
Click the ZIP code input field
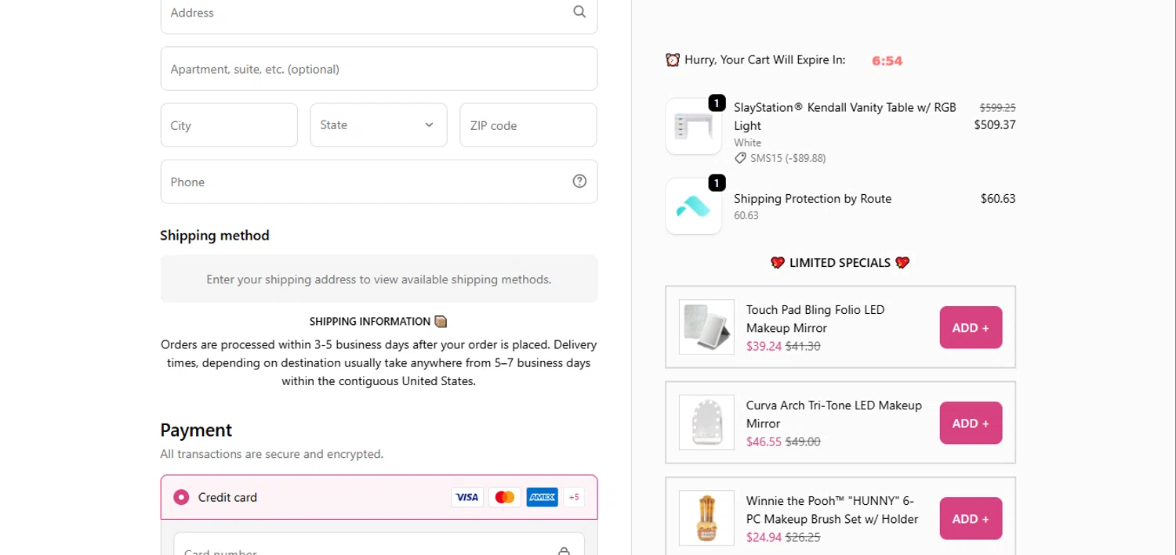tap(528, 125)
